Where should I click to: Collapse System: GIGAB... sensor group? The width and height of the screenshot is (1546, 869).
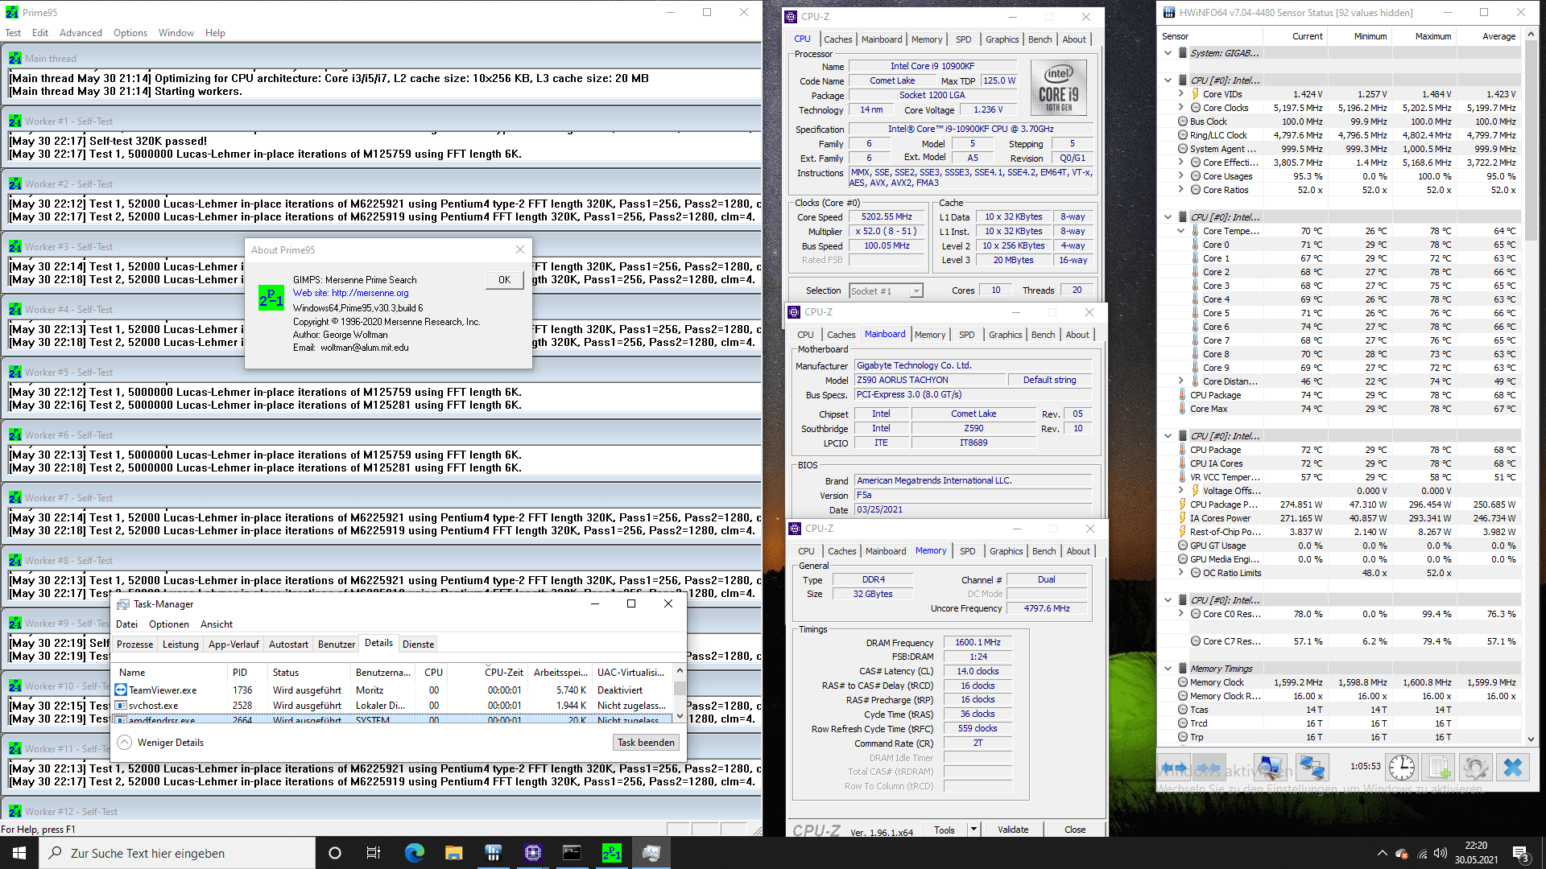coord(1168,53)
